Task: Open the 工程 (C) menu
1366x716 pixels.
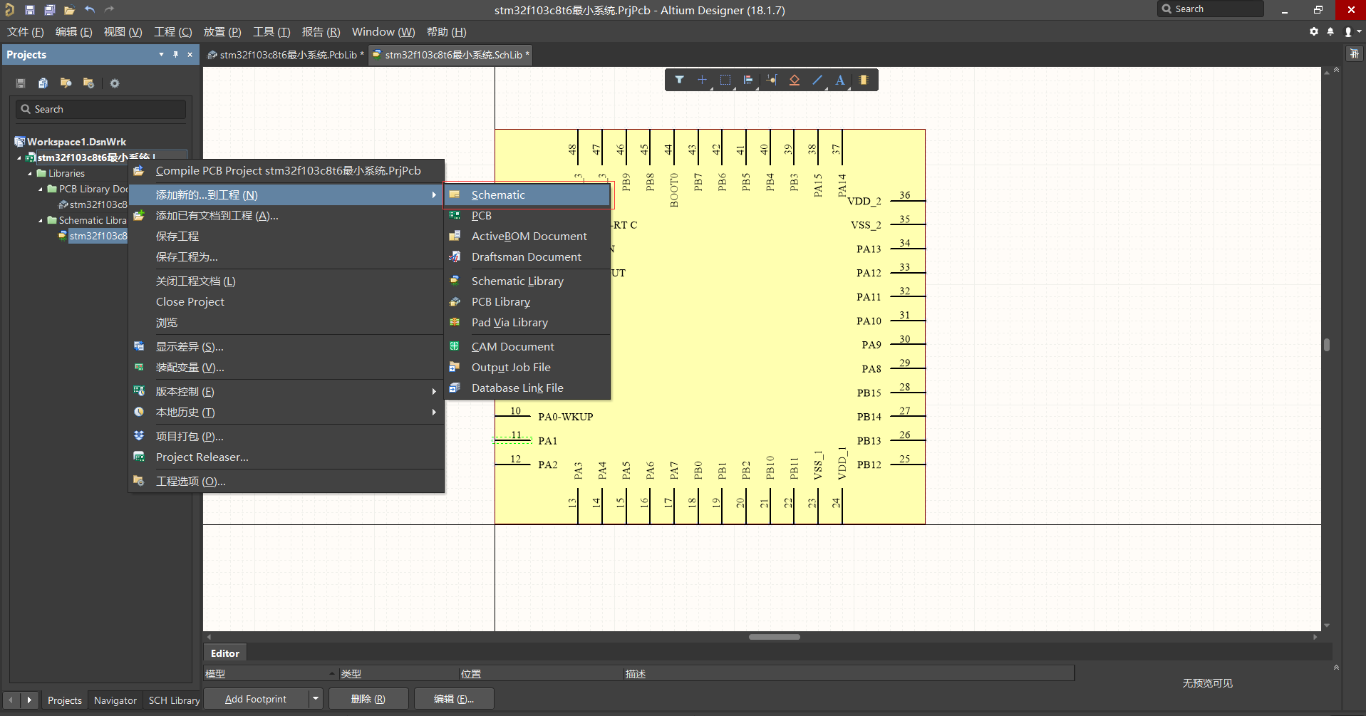Action: pyautogui.click(x=173, y=31)
